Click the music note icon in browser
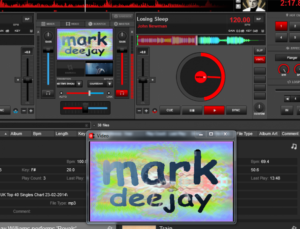The height and width of the screenshot is (229, 300). coord(294,147)
